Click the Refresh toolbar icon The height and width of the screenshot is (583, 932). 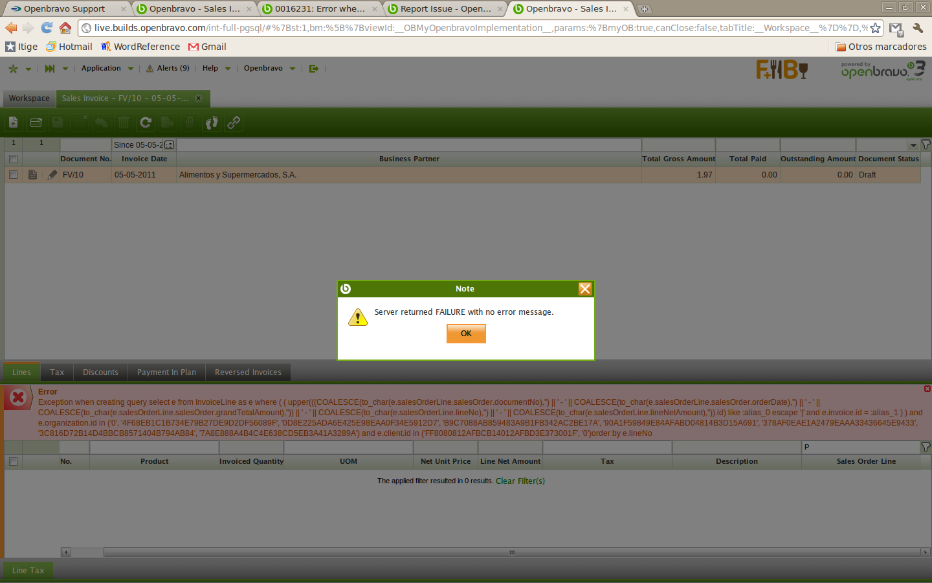pos(146,122)
